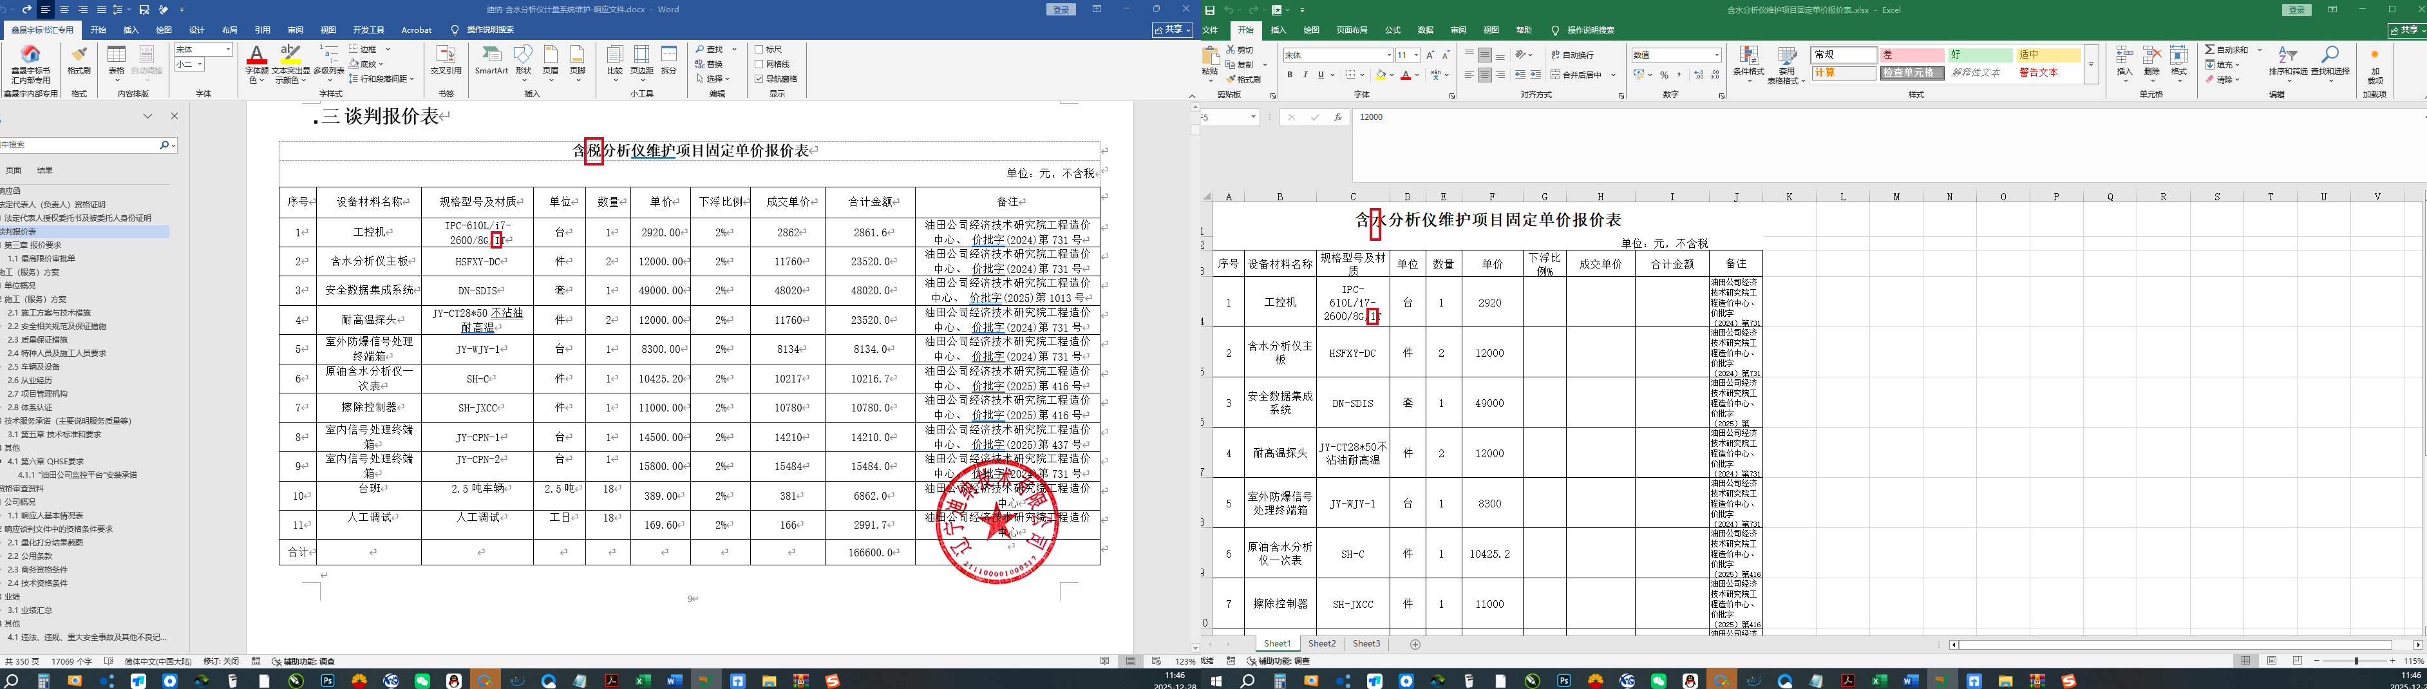Toggle 自动换行 wrap text in Excel

(x=1573, y=55)
